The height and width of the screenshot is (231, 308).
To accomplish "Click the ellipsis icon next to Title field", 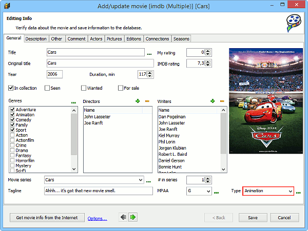I will coord(149,54).
